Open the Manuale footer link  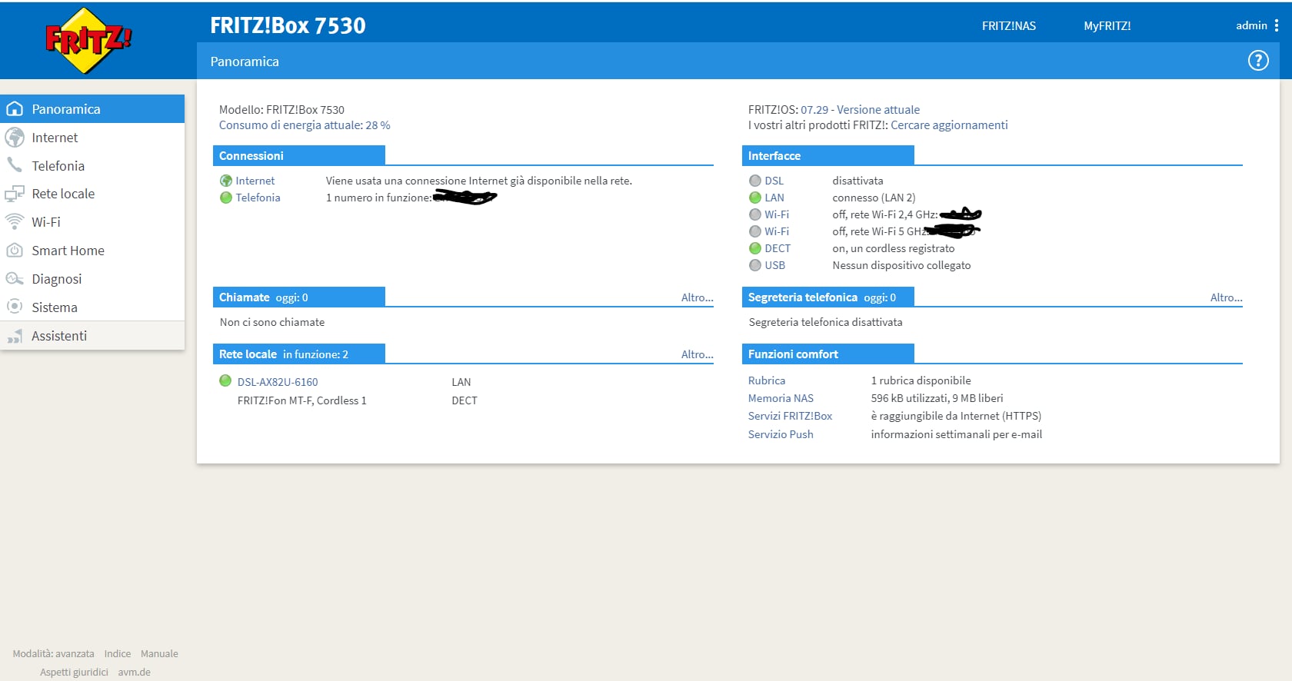pyautogui.click(x=159, y=654)
